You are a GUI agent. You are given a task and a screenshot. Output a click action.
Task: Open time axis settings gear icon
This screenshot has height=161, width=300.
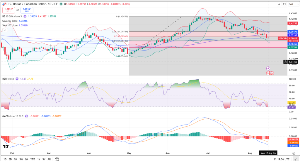click(x=294, y=153)
